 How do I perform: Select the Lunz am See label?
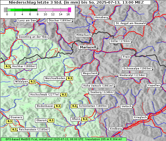[x=27, y=21]
